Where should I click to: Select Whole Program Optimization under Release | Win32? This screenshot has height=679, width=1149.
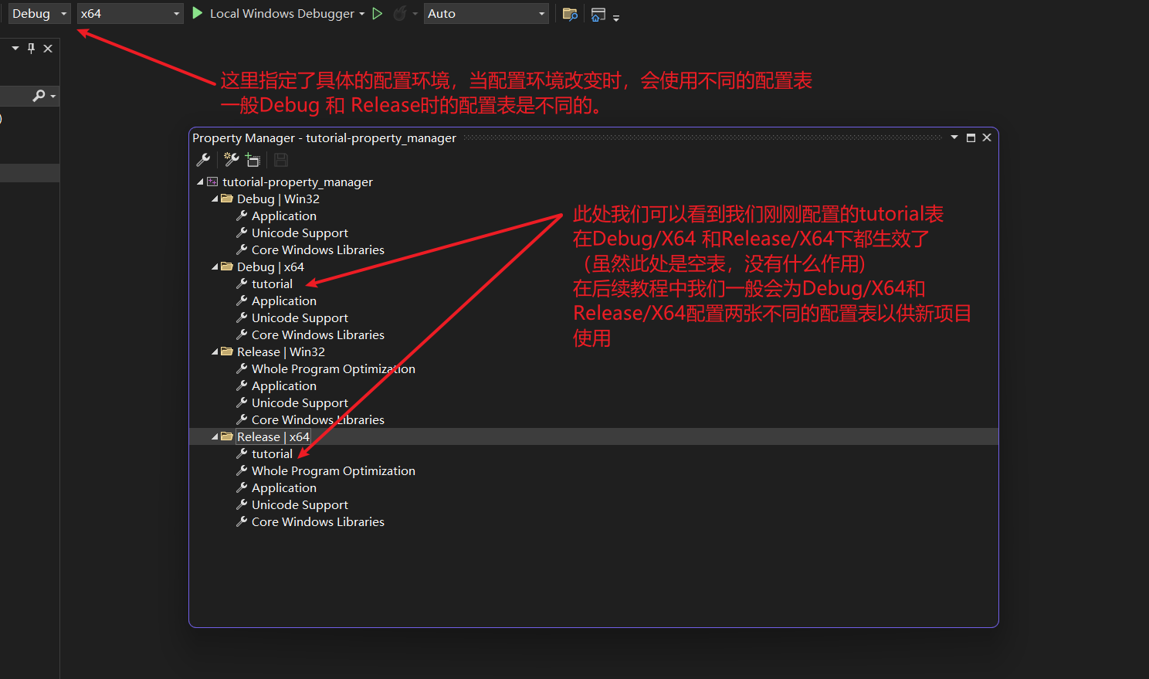click(x=334, y=369)
